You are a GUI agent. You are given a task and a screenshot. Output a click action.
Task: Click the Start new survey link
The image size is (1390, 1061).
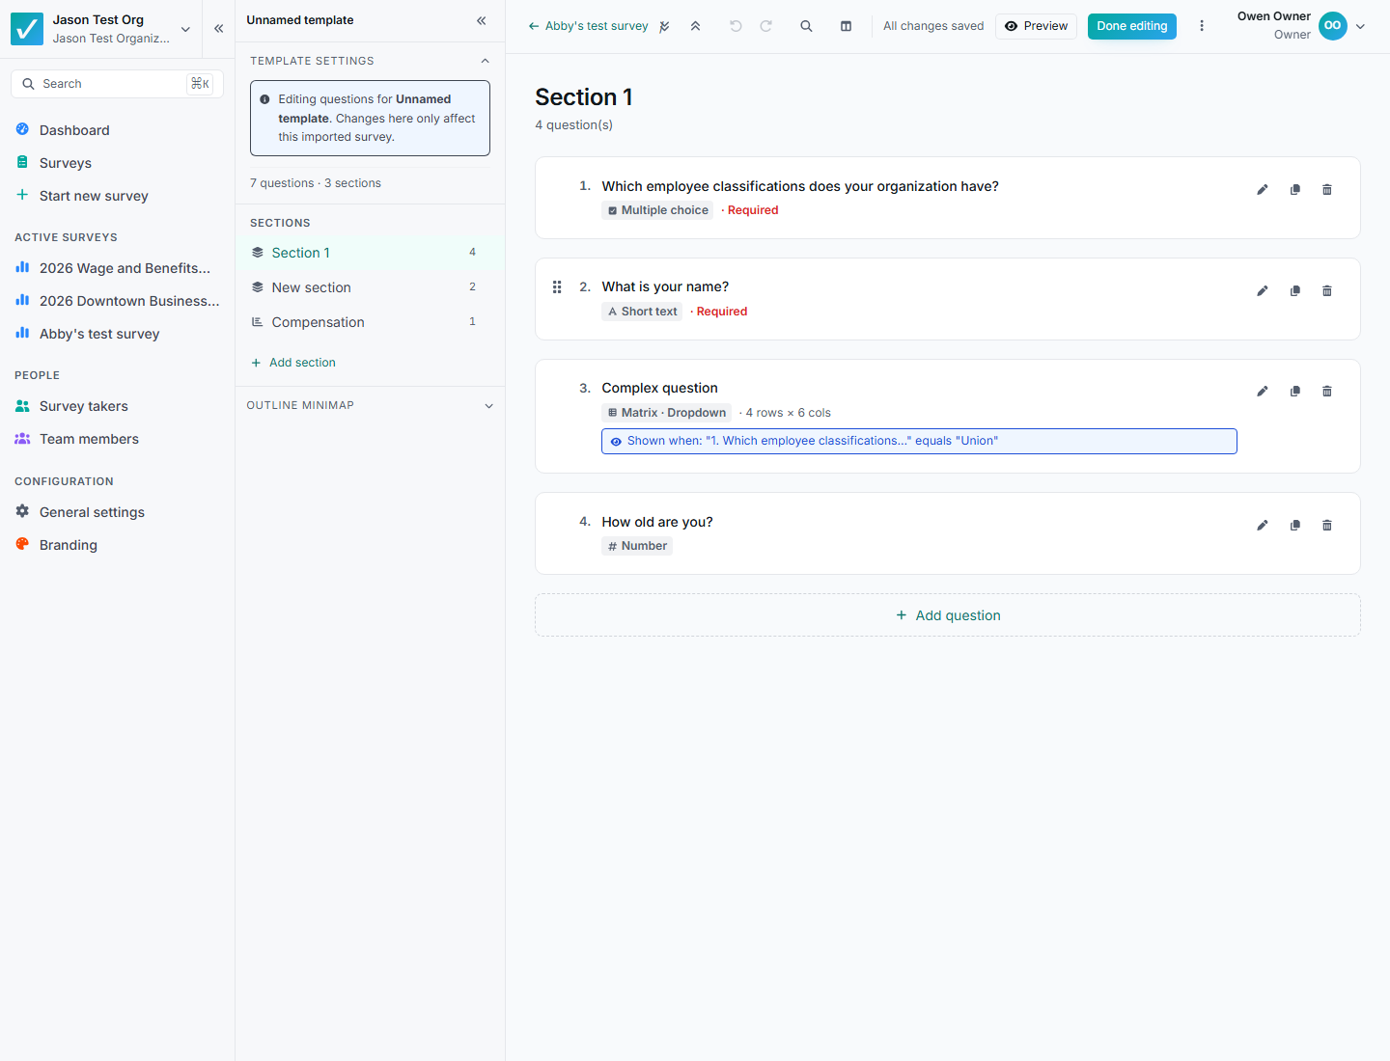94,196
